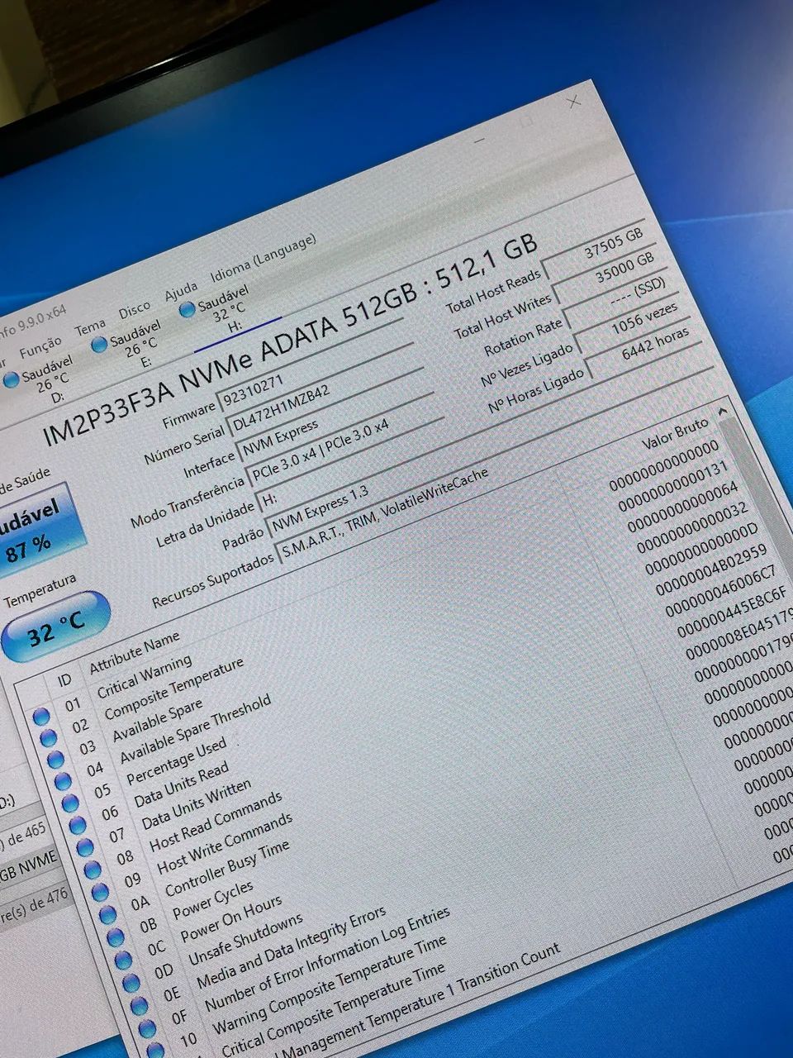
Task: Click the Attribute Name column header
Action: [134, 651]
